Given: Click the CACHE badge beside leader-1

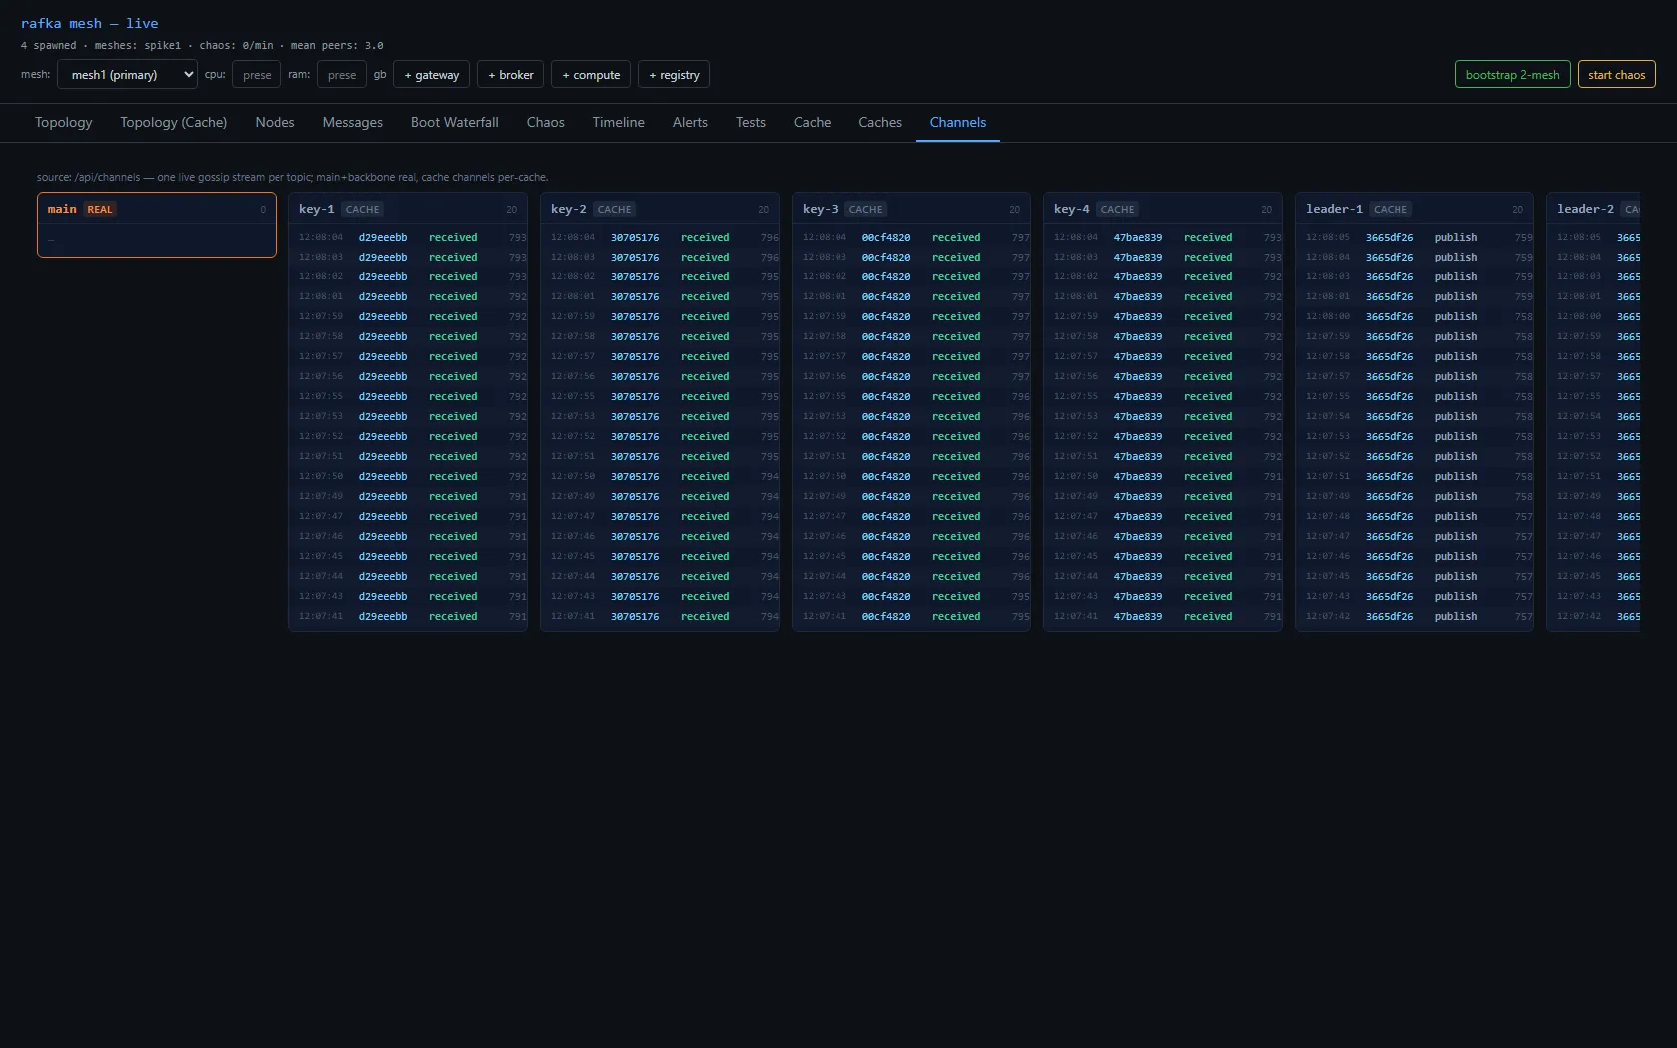Looking at the screenshot, I should tap(1391, 209).
